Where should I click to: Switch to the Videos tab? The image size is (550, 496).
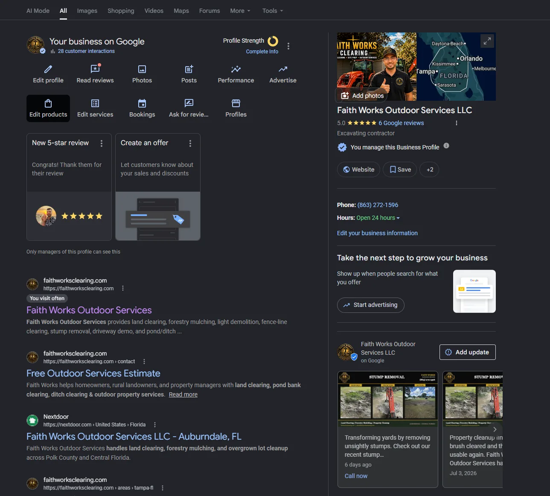click(154, 11)
